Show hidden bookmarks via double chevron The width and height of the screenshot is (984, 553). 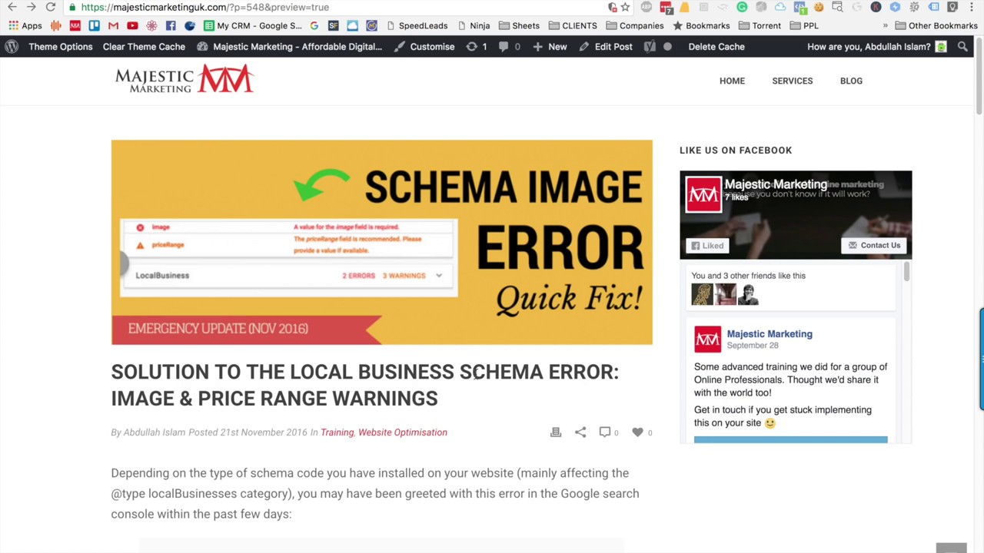point(885,25)
